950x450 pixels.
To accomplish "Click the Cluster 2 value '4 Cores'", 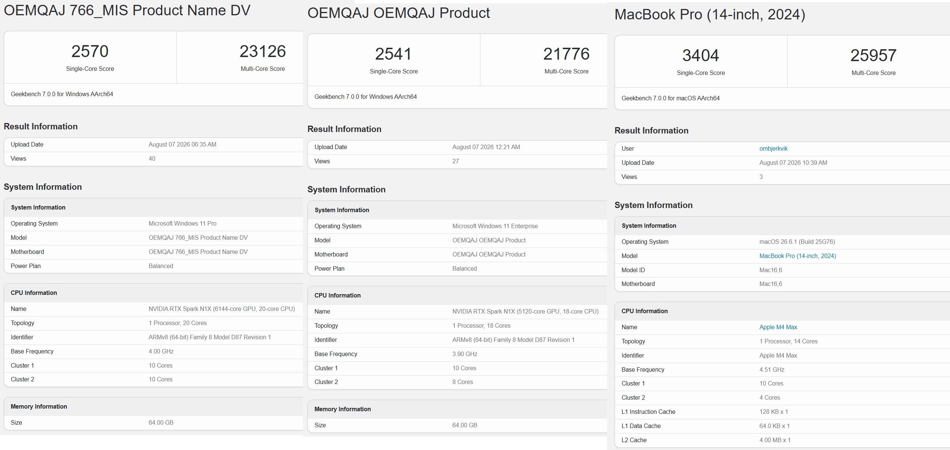I will point(770,397).
